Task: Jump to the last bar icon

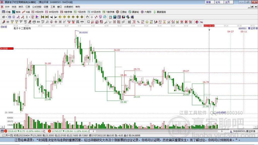Action: [47, 17]
